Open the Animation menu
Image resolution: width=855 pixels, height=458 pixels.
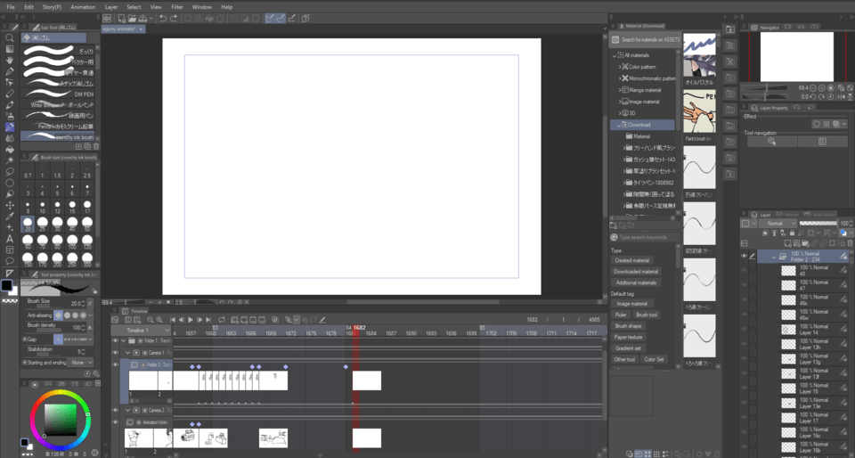(83, 7)
